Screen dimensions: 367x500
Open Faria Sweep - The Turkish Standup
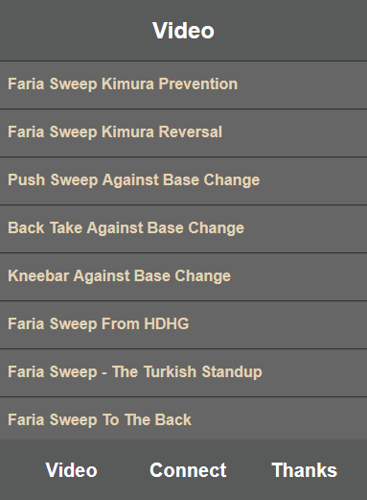pos(183,372)
